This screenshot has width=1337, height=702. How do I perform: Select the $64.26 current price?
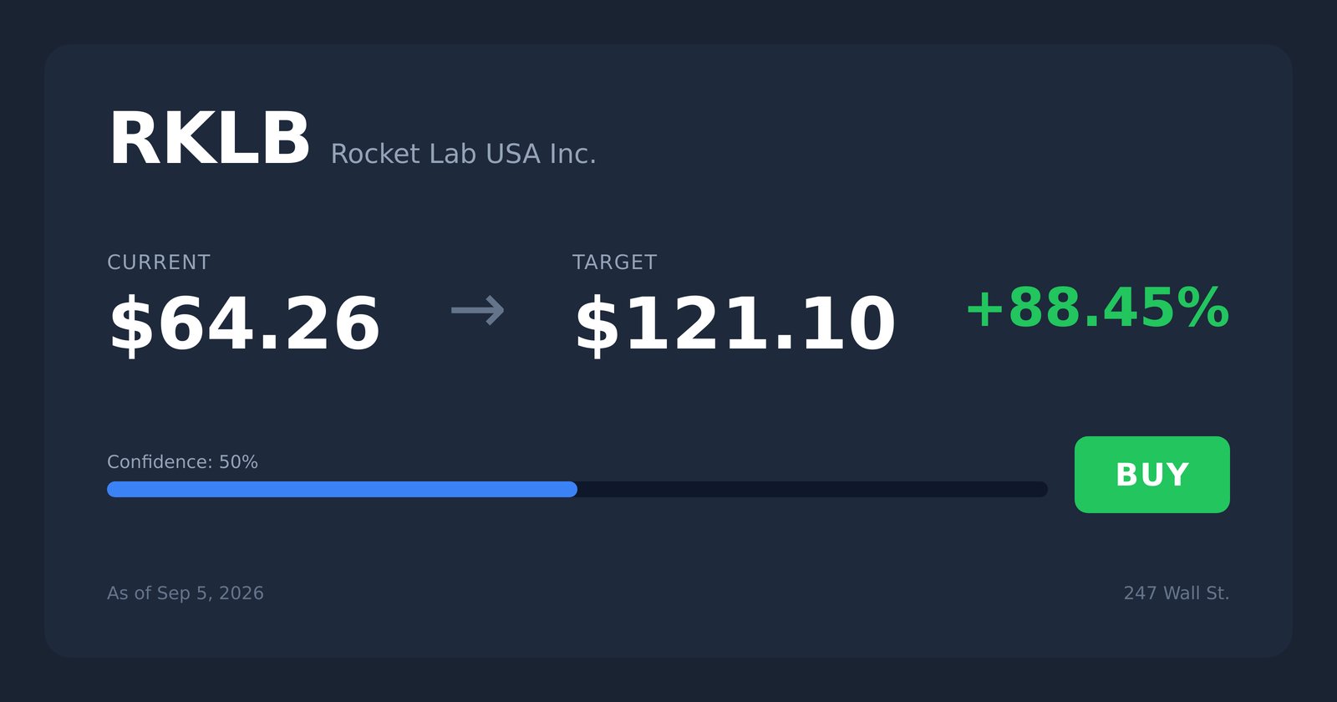point(245,324)
